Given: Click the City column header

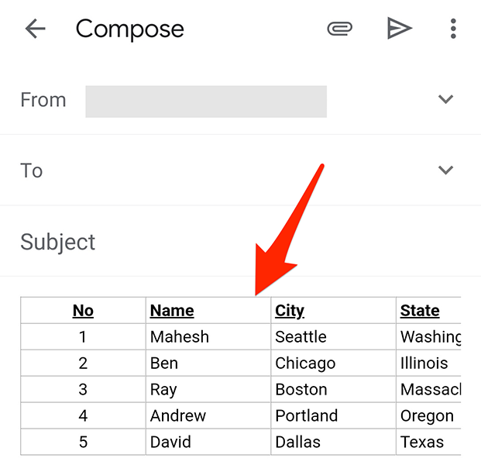Looking at the screenshot, I should [x=290, y=311].
